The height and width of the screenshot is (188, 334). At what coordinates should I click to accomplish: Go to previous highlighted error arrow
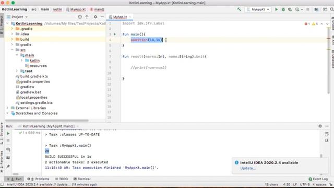[322, 24]
